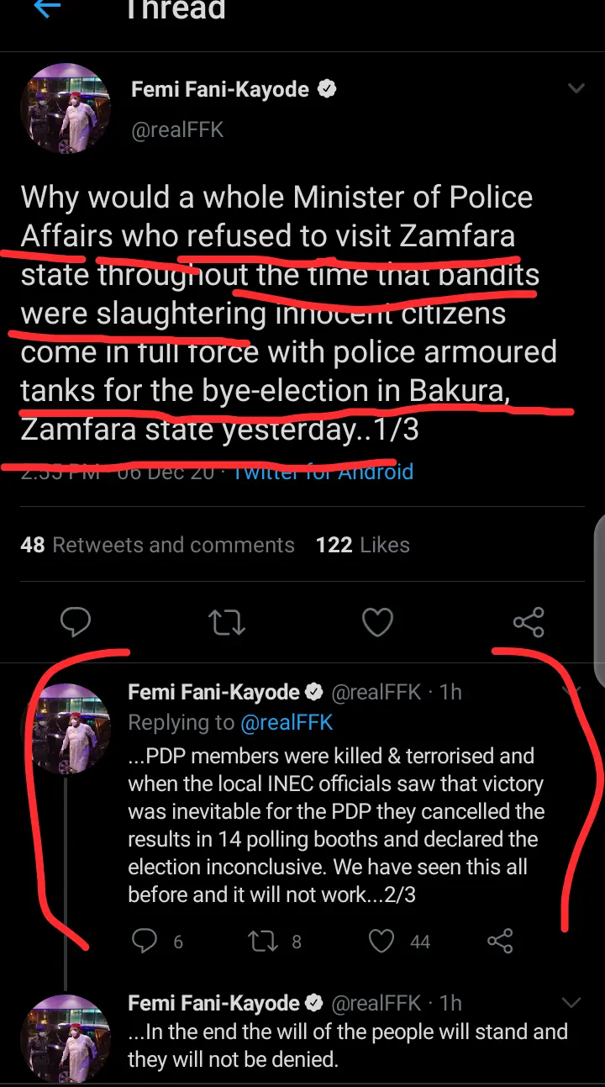605x1087 pixels.
Task: View the 122 Likes list
Action: tap(362, 545)
